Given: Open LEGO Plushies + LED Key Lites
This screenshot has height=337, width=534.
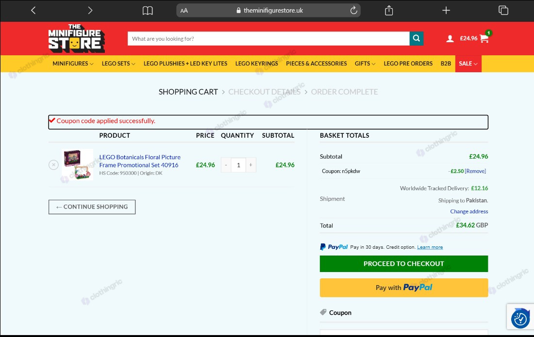Looking at the screenshot, I should pos(185,64).
